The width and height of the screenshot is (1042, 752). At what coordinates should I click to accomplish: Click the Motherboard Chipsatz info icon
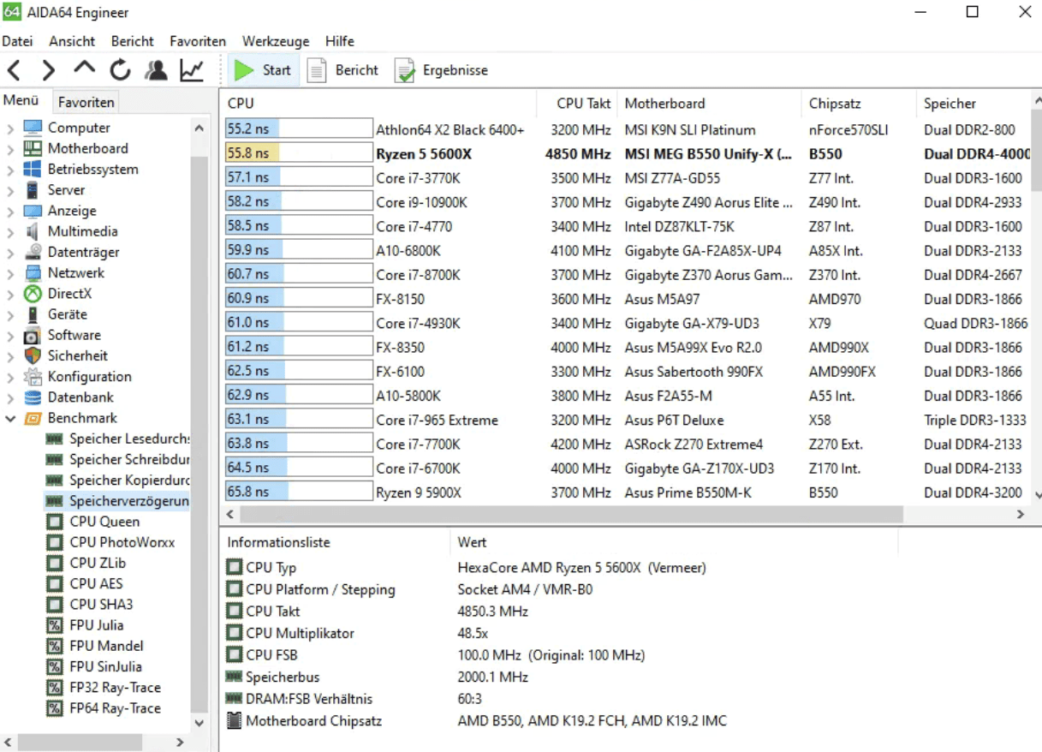click(234, 721)
